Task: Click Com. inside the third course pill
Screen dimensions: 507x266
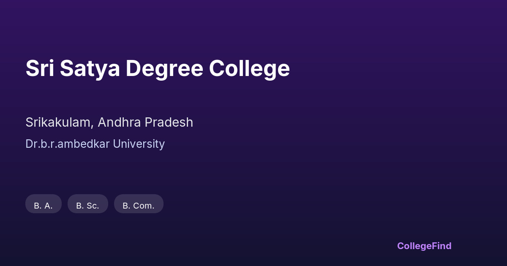Action: [x=144, y=206]
